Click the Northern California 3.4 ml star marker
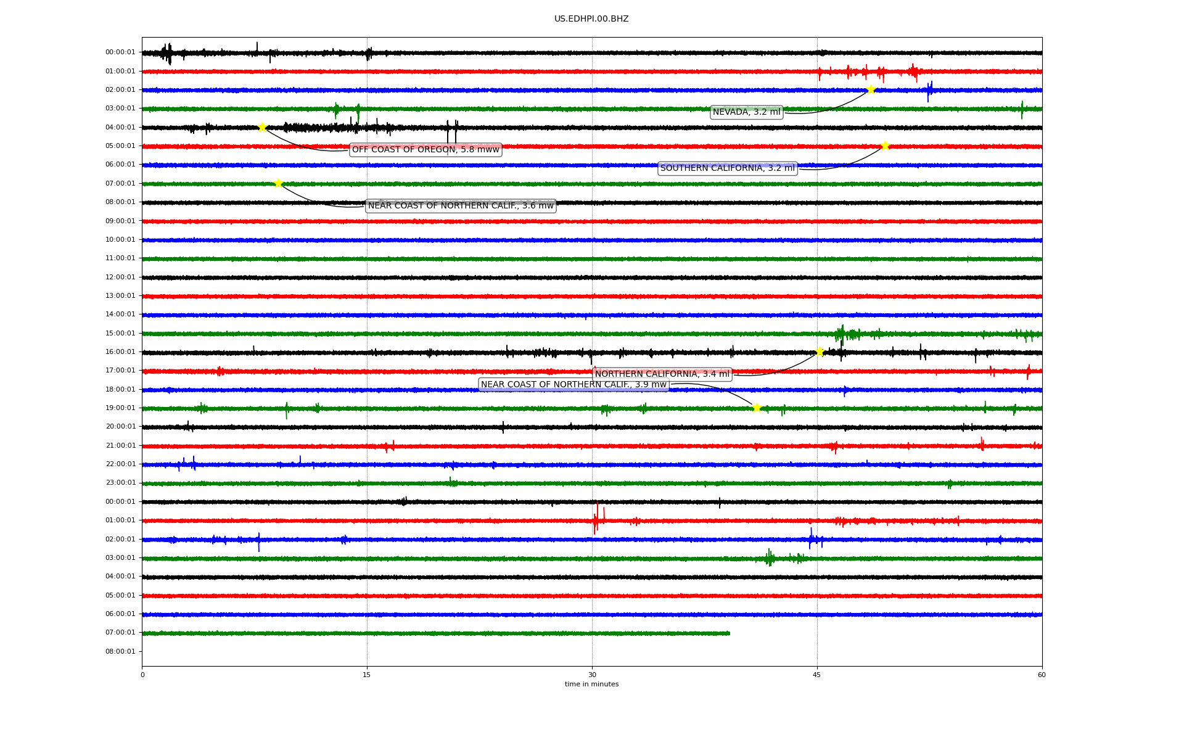1184x740 pixels. [x=820, y=351]
